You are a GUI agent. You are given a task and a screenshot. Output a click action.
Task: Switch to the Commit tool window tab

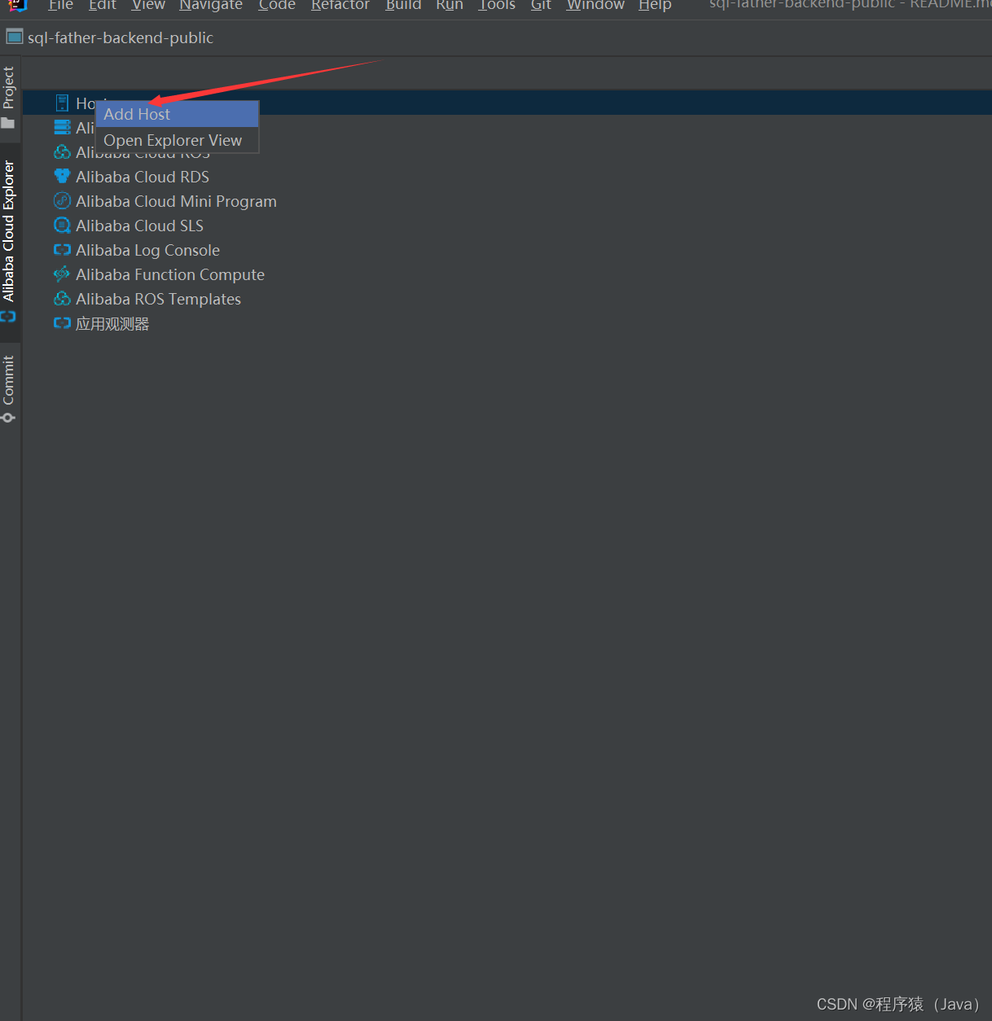coord(9,389)
